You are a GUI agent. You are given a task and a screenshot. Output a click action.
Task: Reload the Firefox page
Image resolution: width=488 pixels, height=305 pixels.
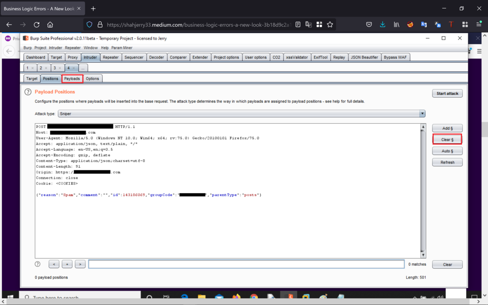(x=36, y=25)
